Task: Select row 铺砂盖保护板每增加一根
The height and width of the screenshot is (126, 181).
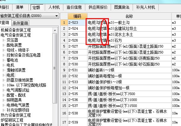Action: [129, 88]
